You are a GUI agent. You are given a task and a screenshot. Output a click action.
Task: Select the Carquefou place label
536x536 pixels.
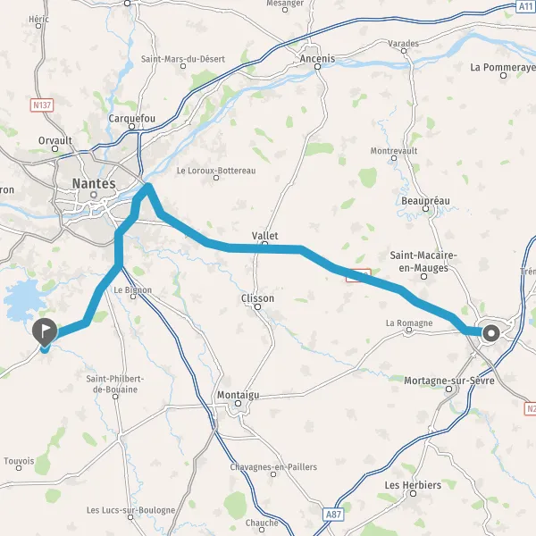[x=132, y=119]
